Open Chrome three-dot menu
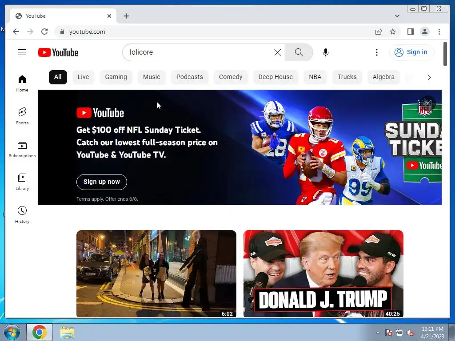455x341 pixels. click(x=439, y=32)
